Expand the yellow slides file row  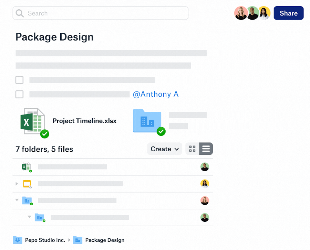tap(17, 184)
